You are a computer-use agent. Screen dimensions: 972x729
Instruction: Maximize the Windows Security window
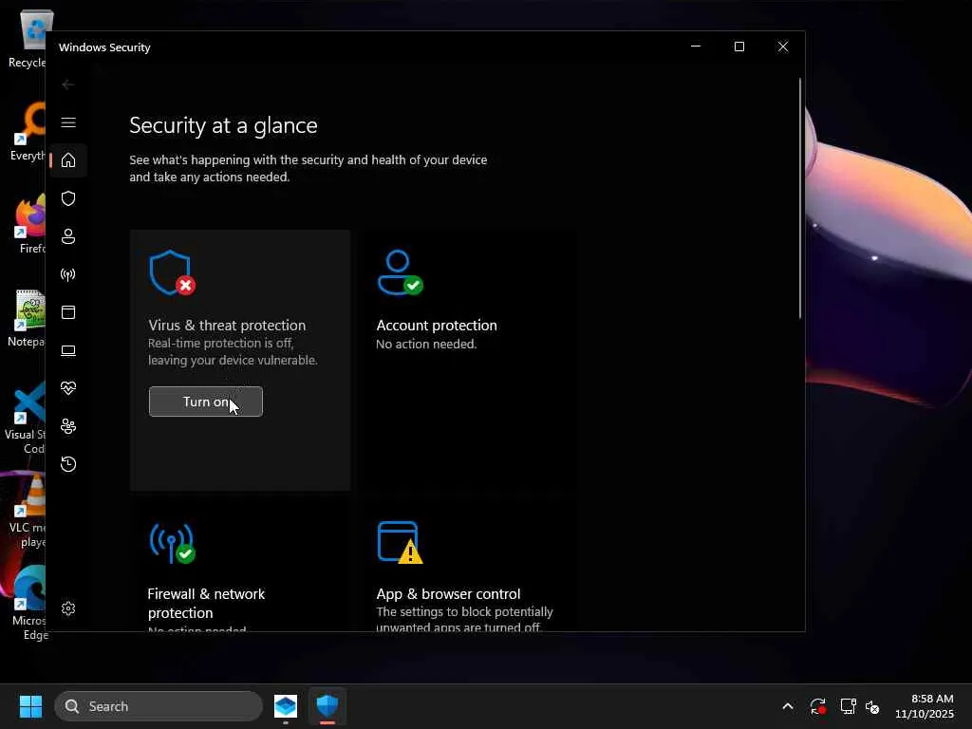tap(738, 47)
